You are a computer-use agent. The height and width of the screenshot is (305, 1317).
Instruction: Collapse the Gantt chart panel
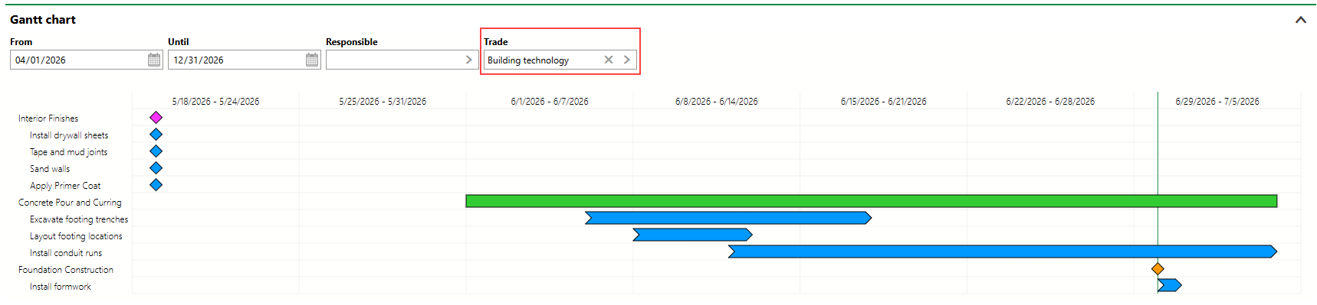[1300, 20]
